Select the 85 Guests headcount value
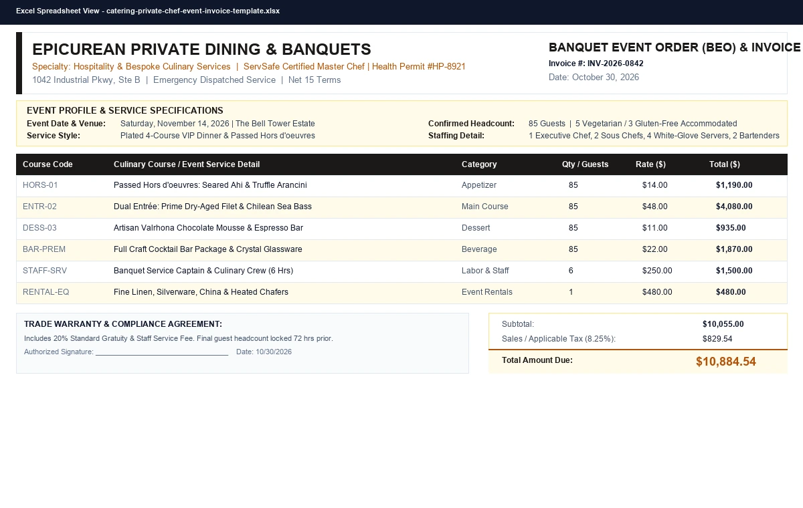Screen dimensions: 803x508 (633, 124)
